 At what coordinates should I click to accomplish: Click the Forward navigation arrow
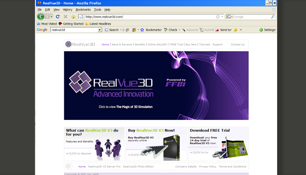coord(47,17)
